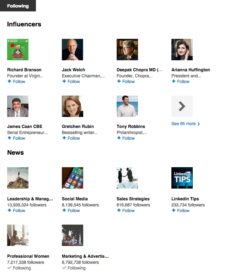Open Deepak Chopra's profile photo

127,50
